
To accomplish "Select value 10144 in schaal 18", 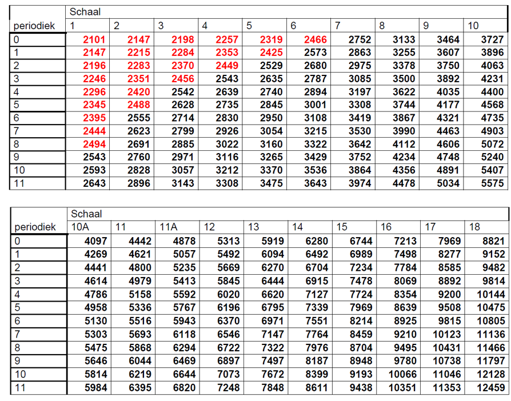I will (491, 295).
